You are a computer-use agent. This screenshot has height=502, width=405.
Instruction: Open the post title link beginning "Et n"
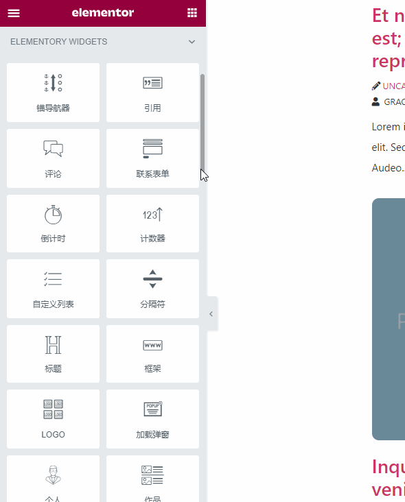[x=389, y=38]
